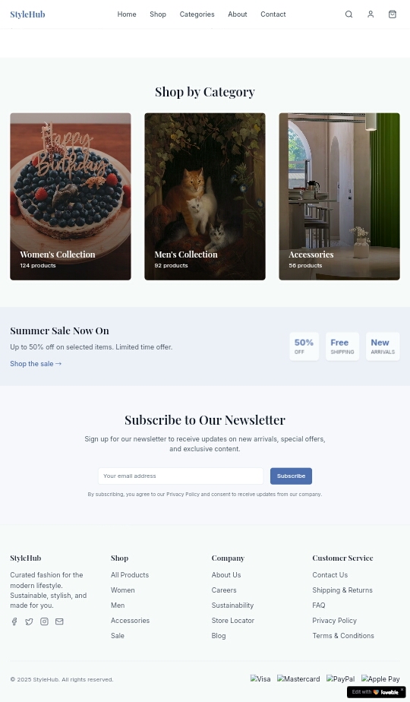
Task: Open the Categories navigation item
Action: [x=197, y=14]
